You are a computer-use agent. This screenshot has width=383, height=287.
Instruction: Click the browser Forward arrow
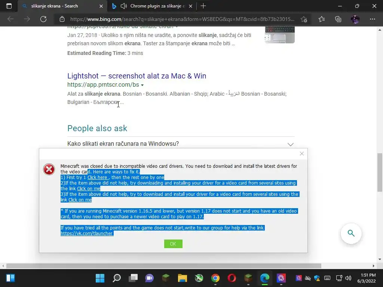pyautogui.click(x=27, y=19)
